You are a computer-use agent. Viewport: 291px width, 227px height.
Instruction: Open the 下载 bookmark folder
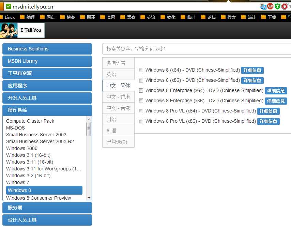(x=269, y=17)
